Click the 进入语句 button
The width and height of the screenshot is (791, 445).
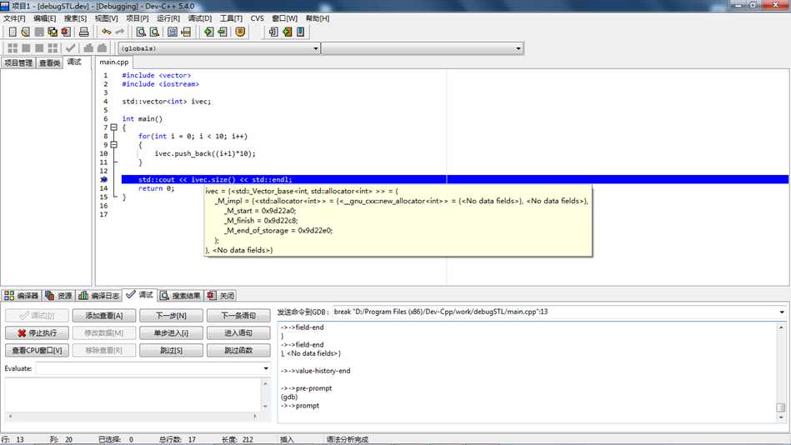pos(238,333)
